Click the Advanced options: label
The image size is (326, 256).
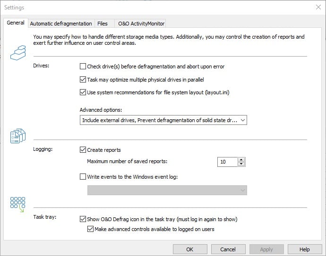[x=101, y=110]
